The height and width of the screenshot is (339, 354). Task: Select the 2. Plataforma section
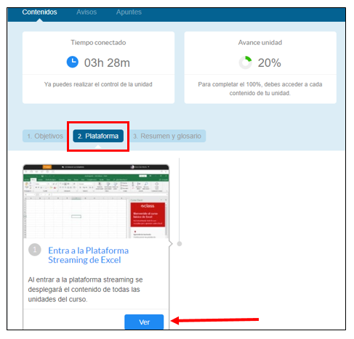(98, 136)
